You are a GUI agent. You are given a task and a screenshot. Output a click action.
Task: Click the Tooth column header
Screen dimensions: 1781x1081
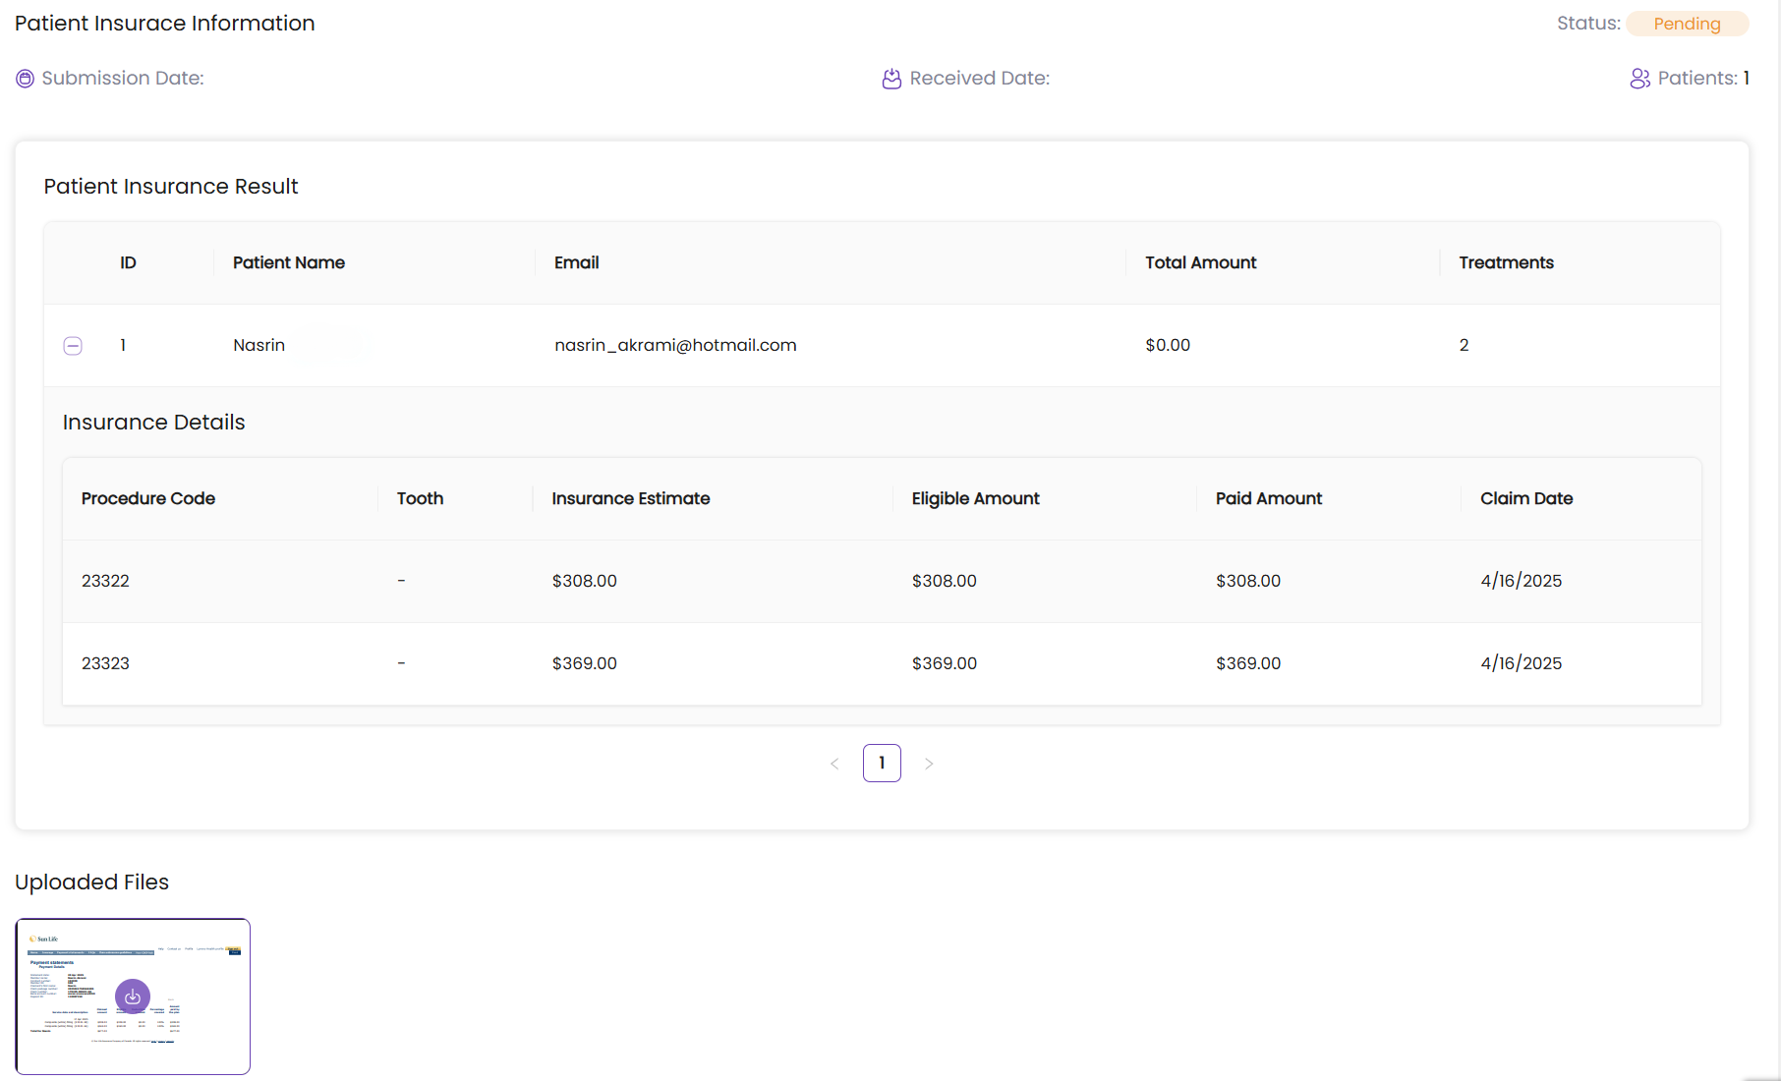(x=421, y=498)
